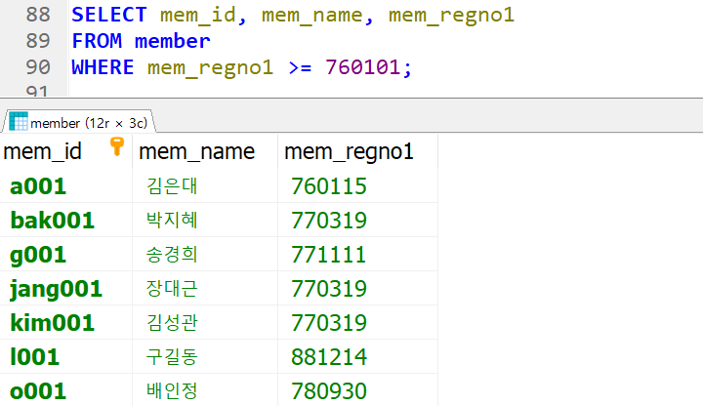Select the name cell 구길동
Viewport: 703px width, 406px height.
(x=205, y=356)
